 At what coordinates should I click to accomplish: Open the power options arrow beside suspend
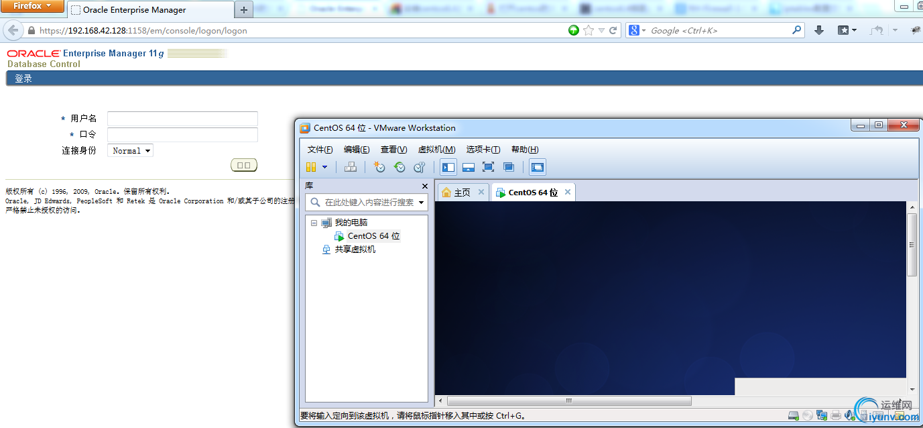(325, 167)
